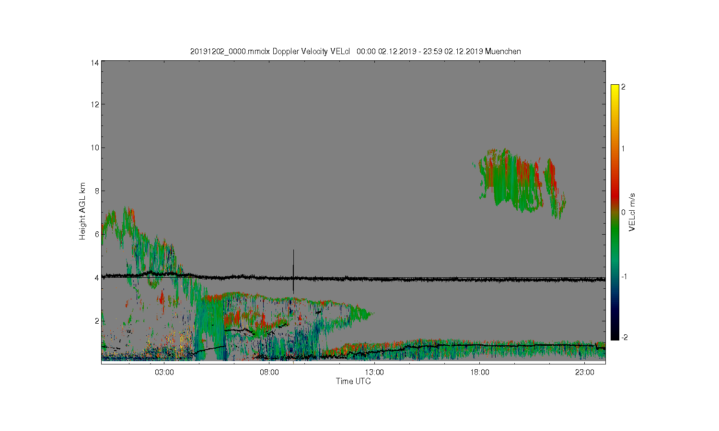Click the 13:00 time axis label
This screenshot has width=719, height=431.
coord(374,373)
